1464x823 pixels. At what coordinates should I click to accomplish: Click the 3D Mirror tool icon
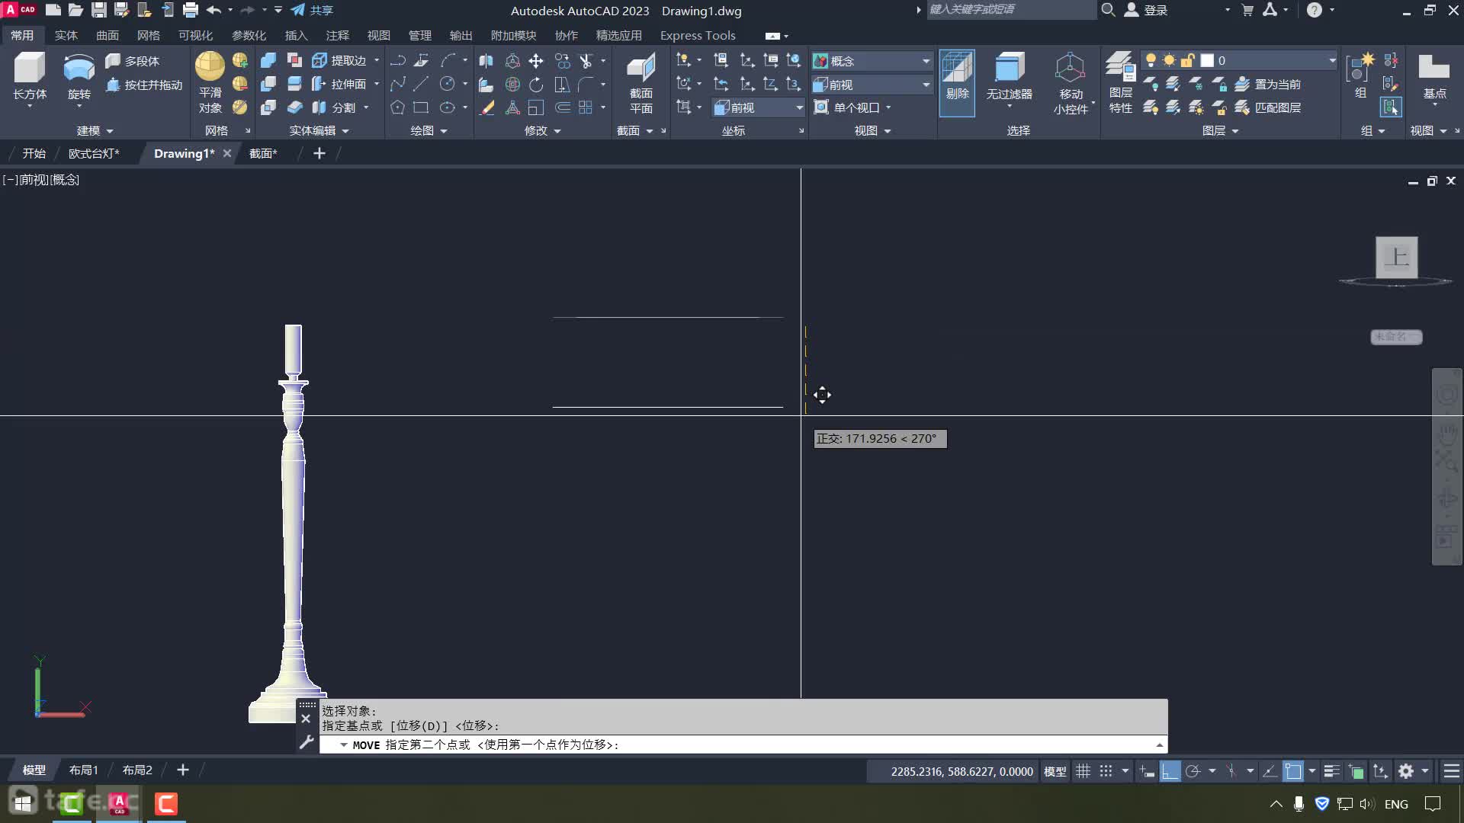[x=486, y=60]
